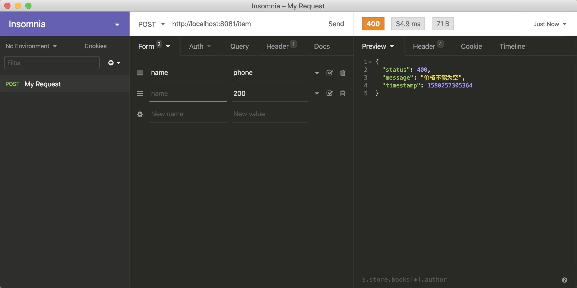Click the drag handle of the 200 row

tap(140, 93)
